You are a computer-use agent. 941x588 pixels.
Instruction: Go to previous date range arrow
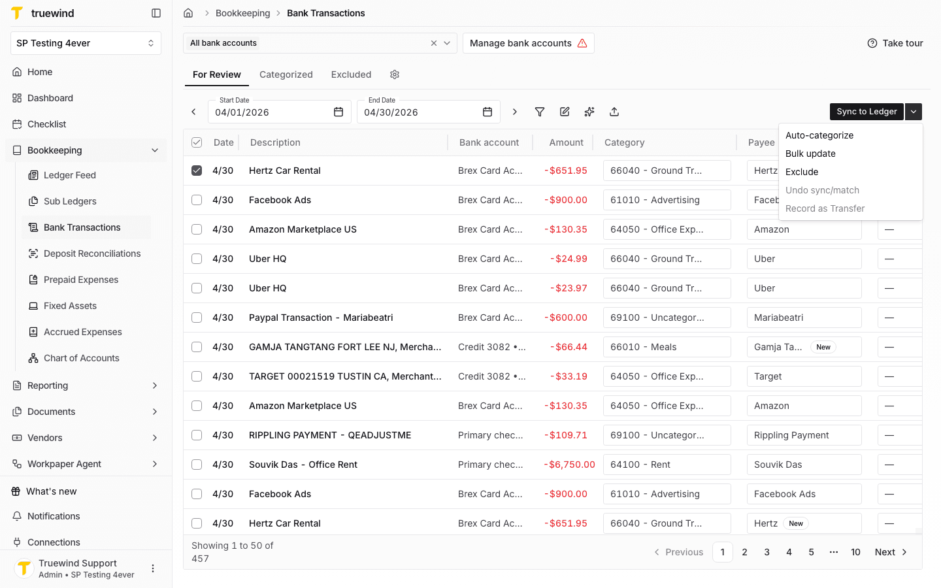[x=193, y=112]
